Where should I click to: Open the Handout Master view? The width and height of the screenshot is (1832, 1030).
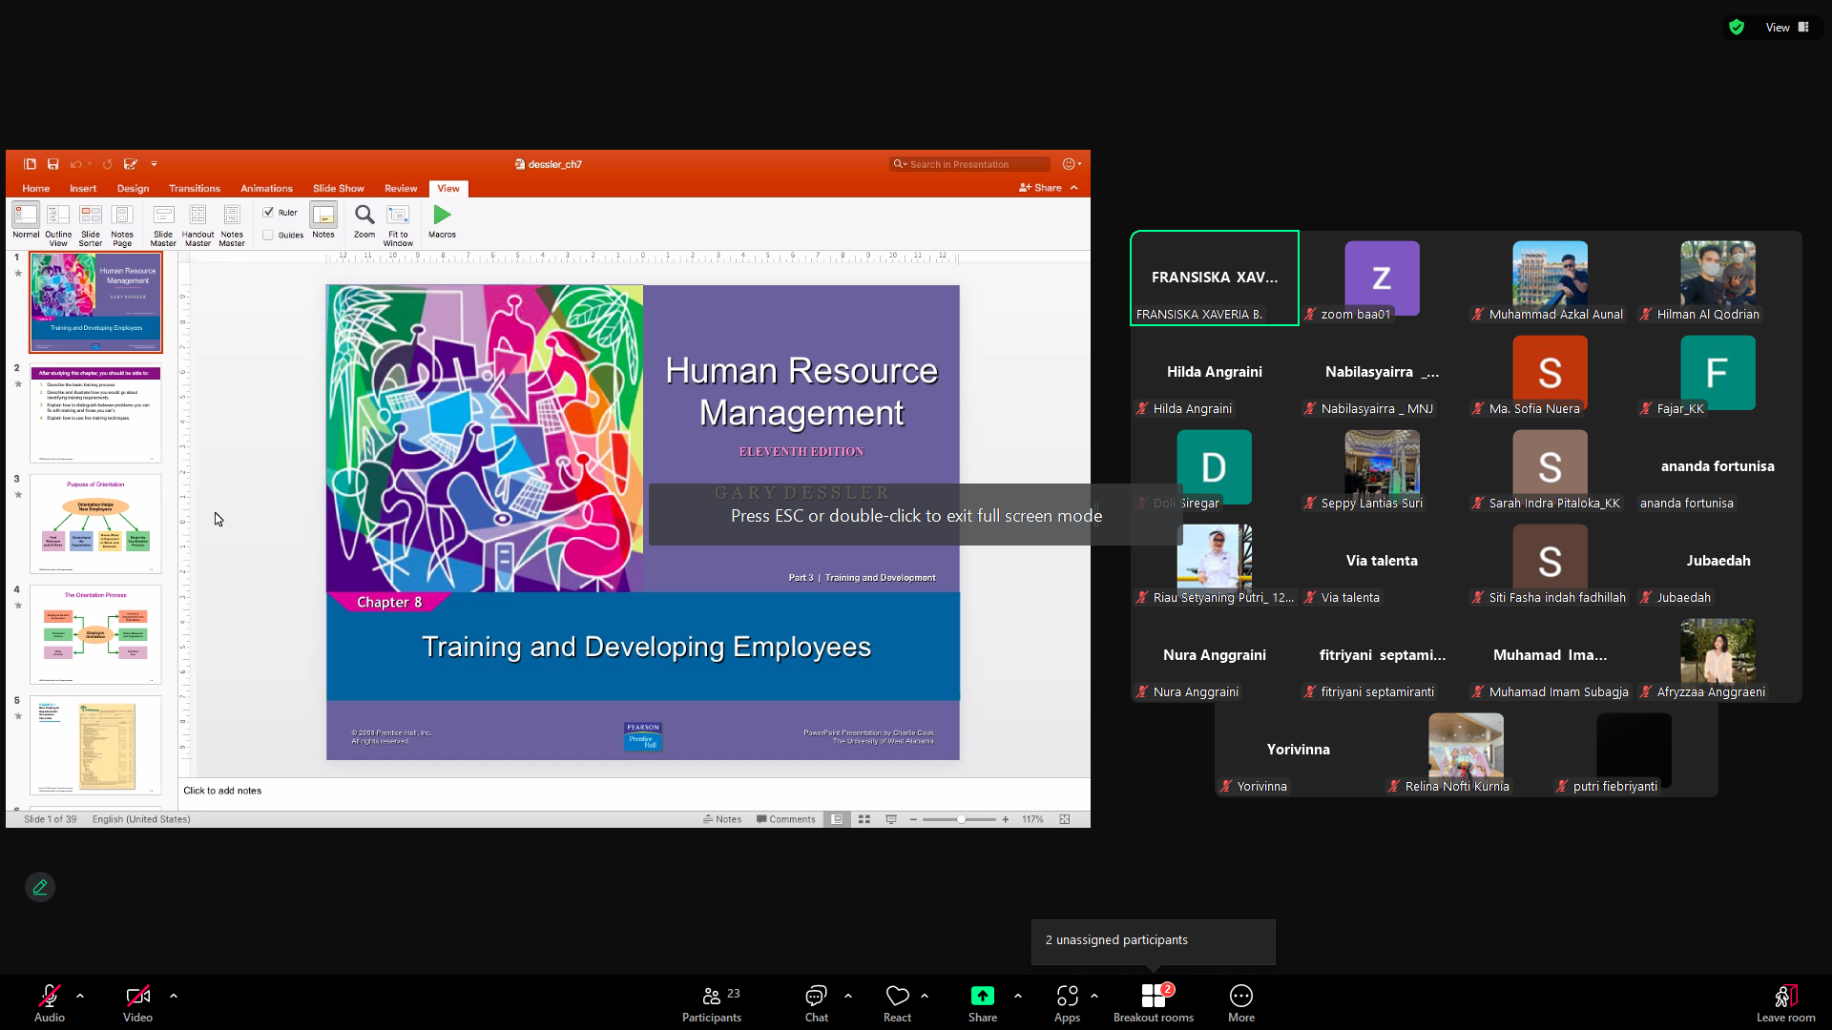click(198, 225)
